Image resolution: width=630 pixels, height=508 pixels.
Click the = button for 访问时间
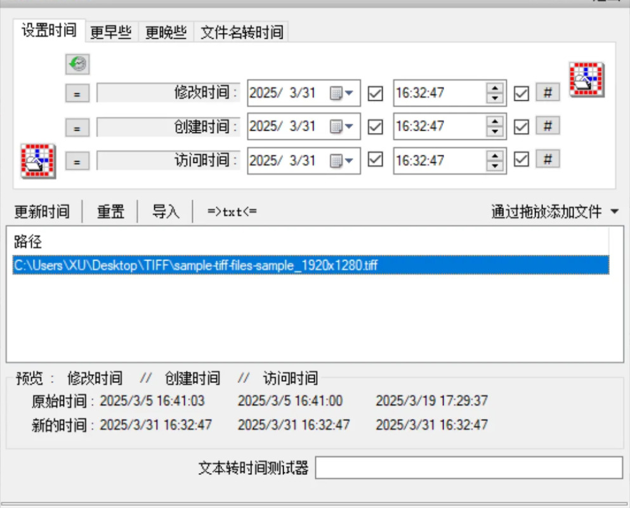click(77, 162)
